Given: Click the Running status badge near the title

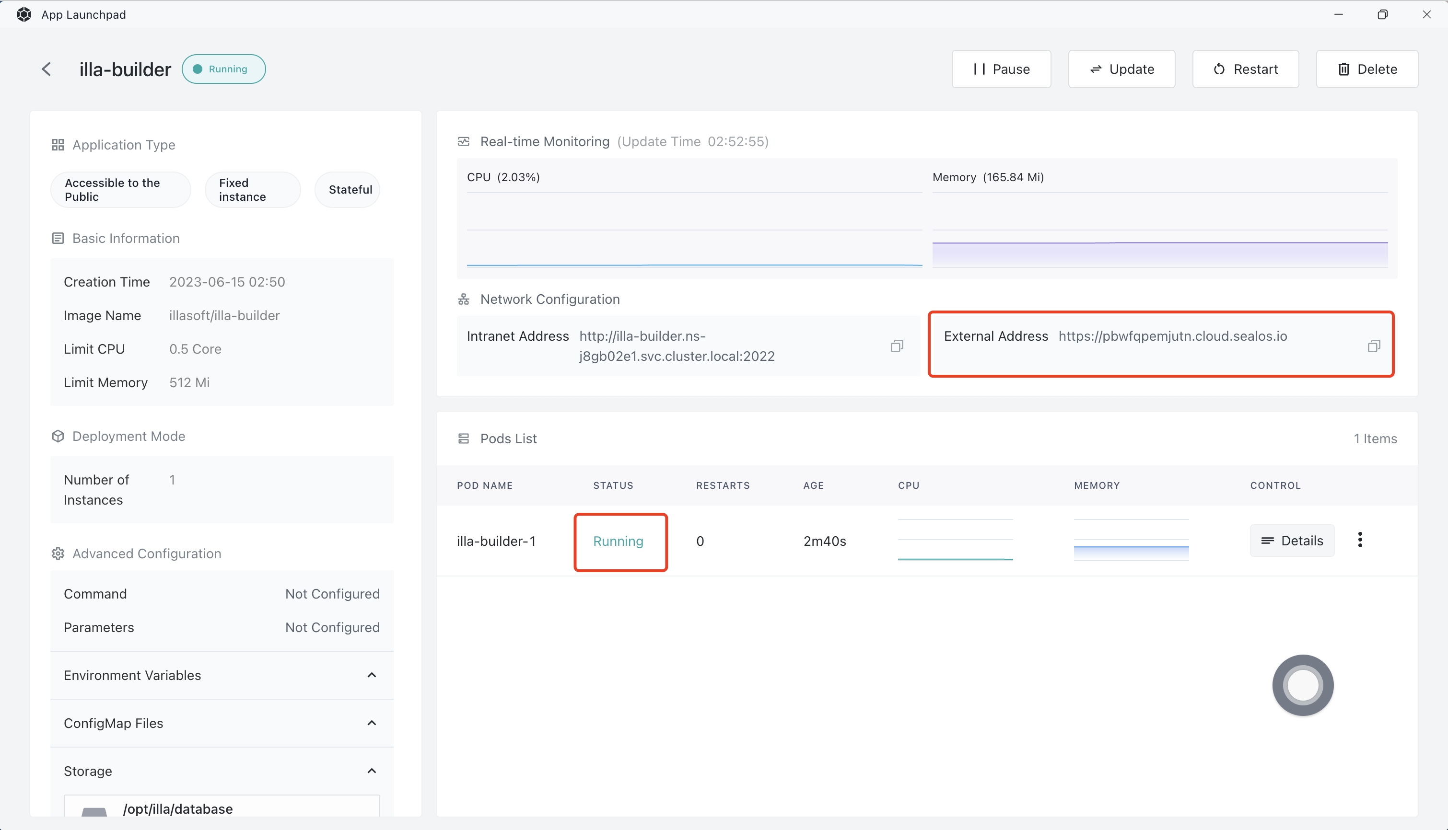Looking at the screenshot, I should tap(223, 69).
